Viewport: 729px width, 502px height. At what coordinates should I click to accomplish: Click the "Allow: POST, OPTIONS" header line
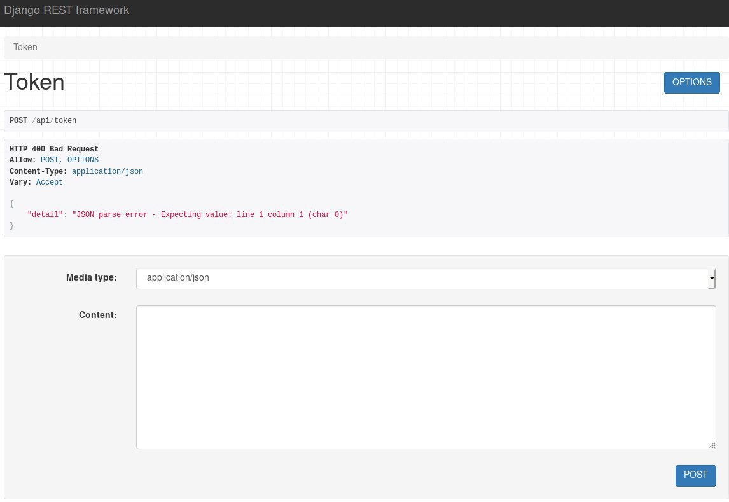click(54, 160)
